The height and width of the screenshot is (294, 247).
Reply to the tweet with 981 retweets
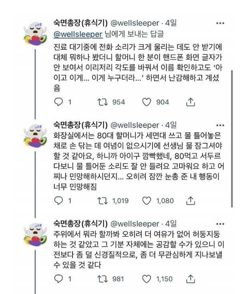[58, 279]
